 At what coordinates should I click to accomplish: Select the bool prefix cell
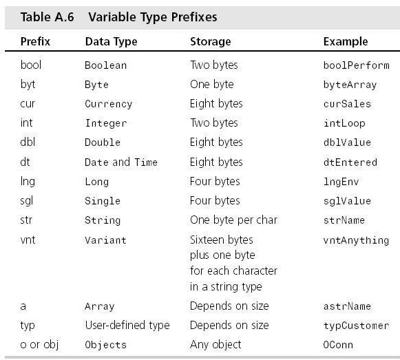[x=30, y=65]
